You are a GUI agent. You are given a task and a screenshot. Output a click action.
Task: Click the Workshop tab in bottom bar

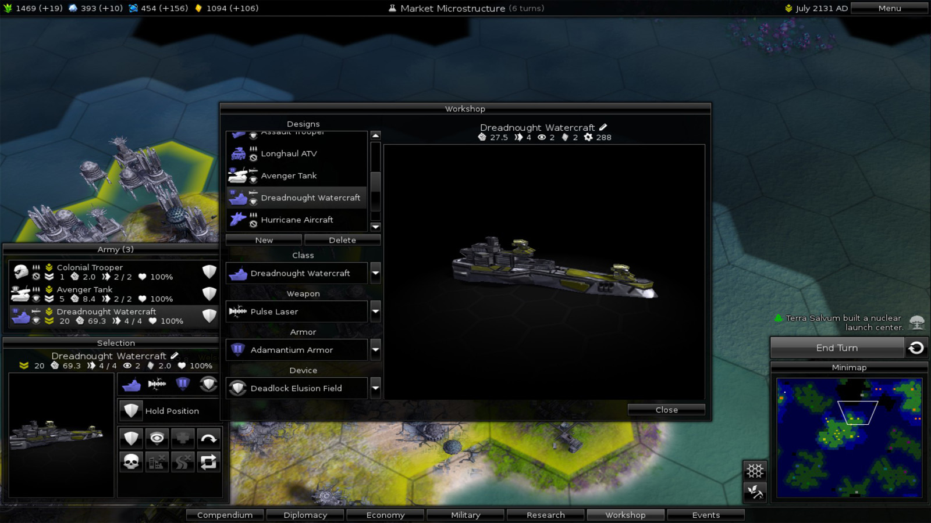tap(626, 515)
